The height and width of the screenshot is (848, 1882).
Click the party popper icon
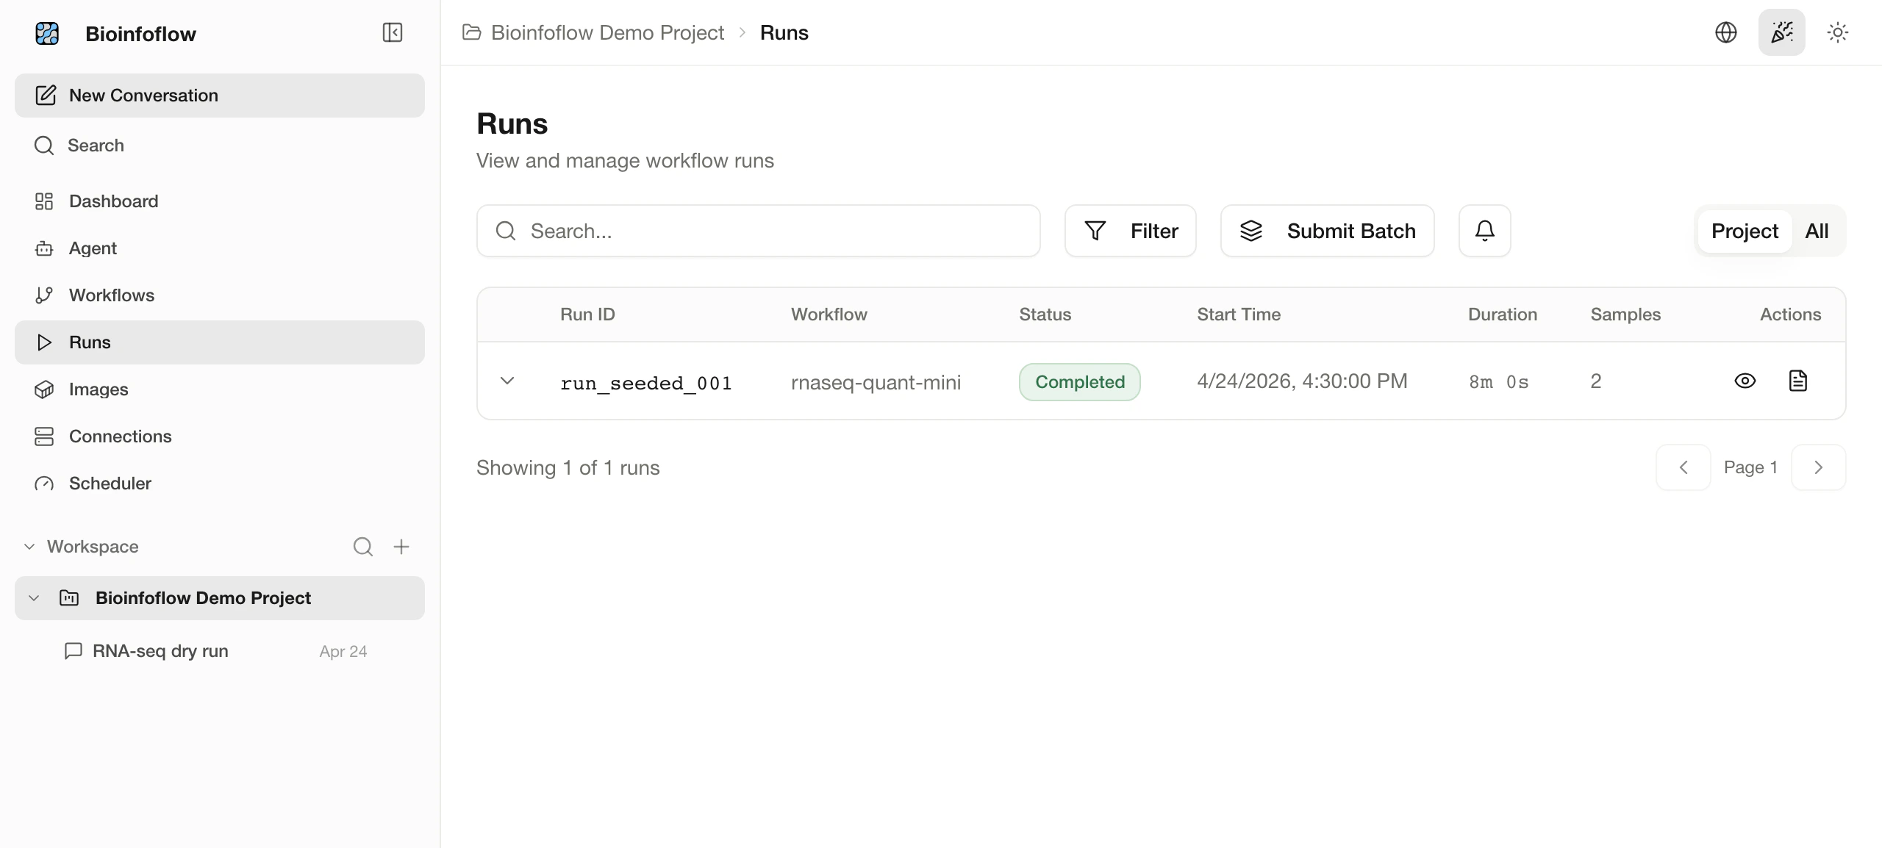click(1782, 32)
